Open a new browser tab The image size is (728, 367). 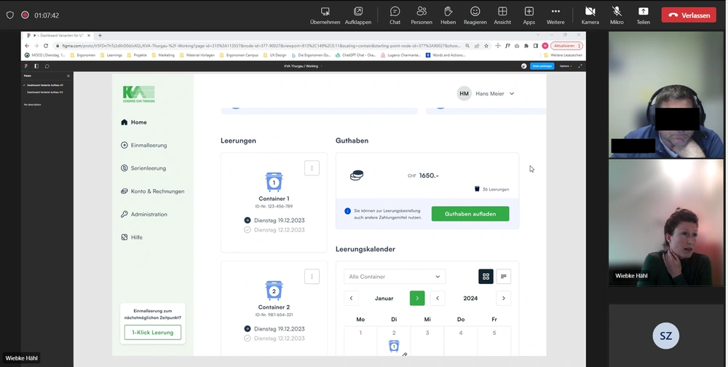pos(100,35)
